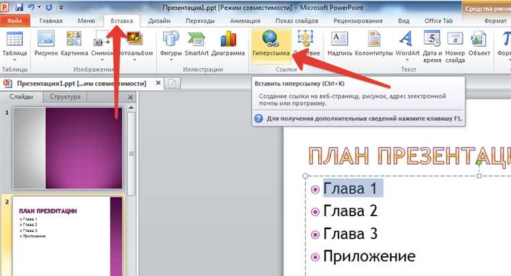Open the Файл tab
Screen dimensions: 511x276
pyautogui.click(x=15, y=21)
